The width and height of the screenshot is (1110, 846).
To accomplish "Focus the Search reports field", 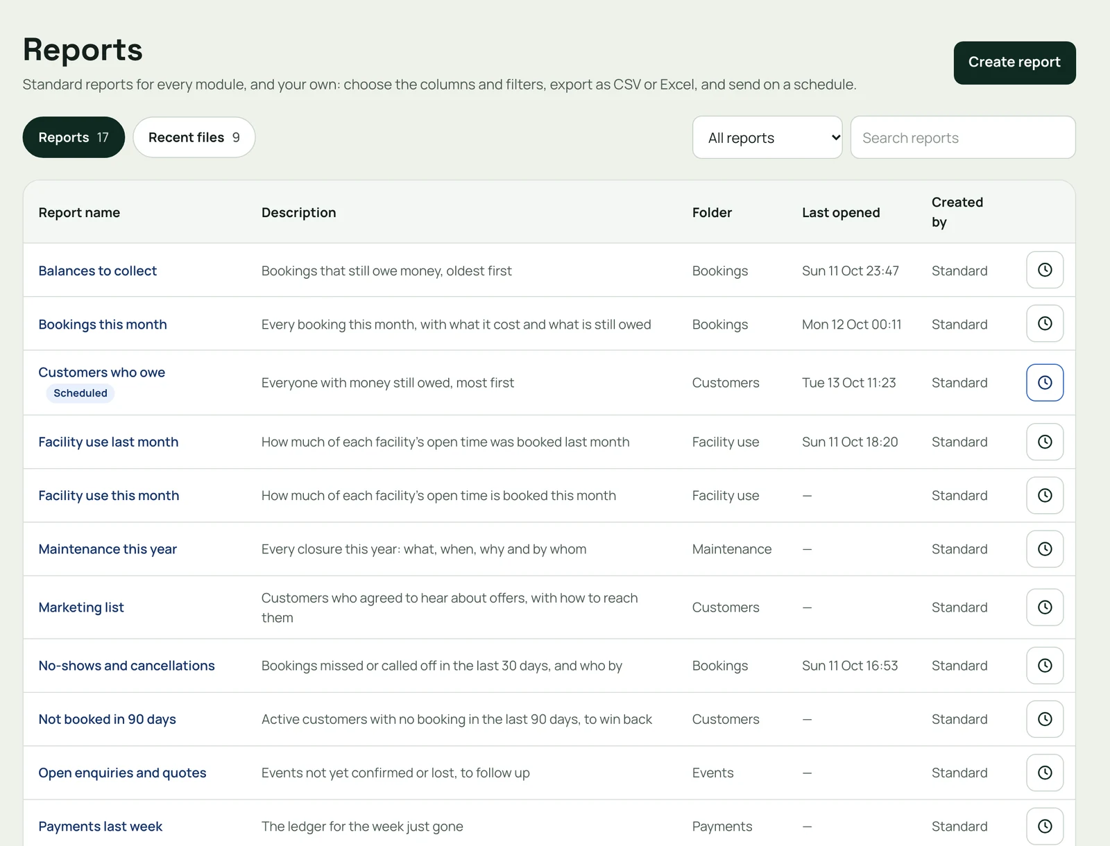I will [x=963, y=137].
